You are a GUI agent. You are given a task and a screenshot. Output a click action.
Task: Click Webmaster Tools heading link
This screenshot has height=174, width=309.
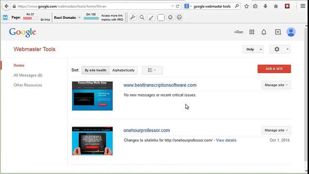tap(34, 49)
